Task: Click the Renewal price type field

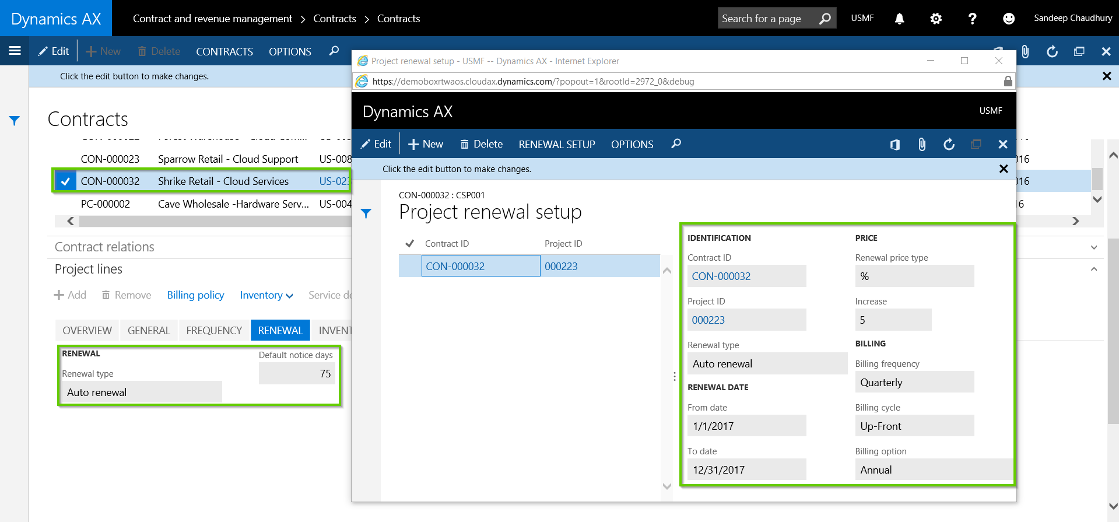Action: coord(914,276)
